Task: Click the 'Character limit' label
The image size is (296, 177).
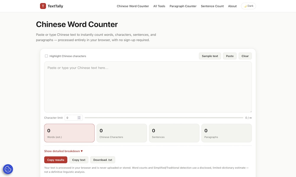Action: coord(53,118)
